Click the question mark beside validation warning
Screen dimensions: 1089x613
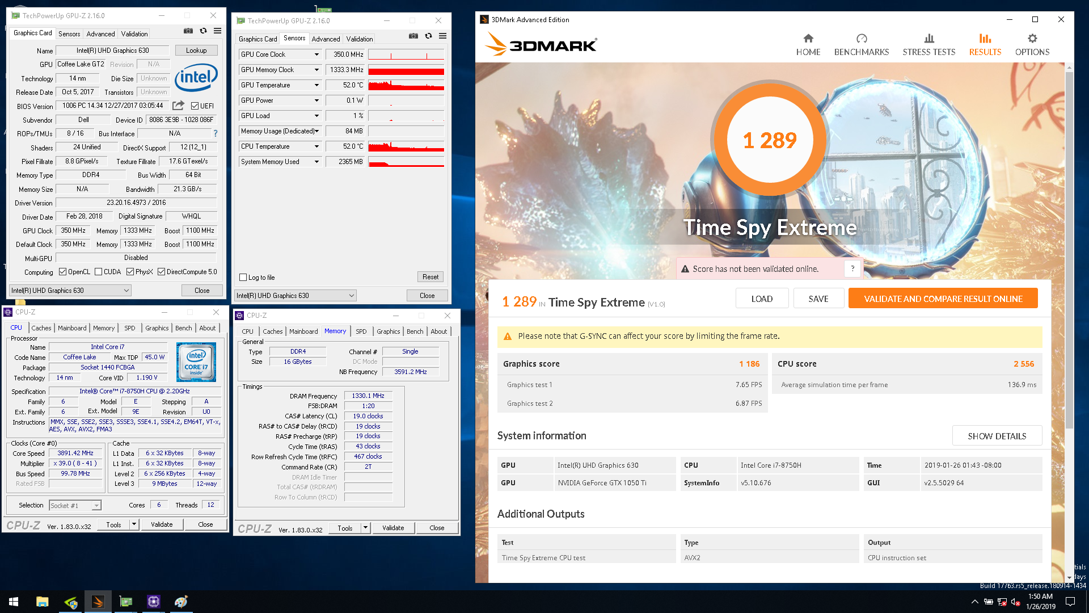852,268
